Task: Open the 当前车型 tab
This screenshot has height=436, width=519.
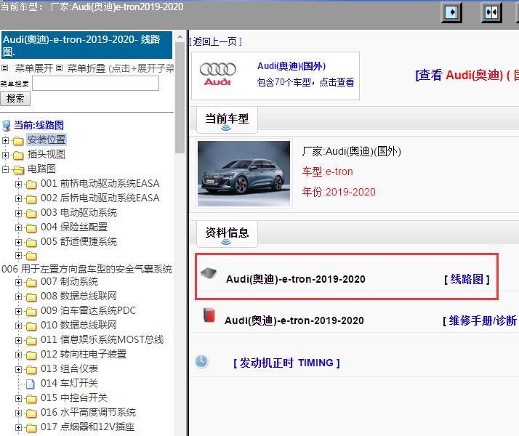Action: coord(227,120)
